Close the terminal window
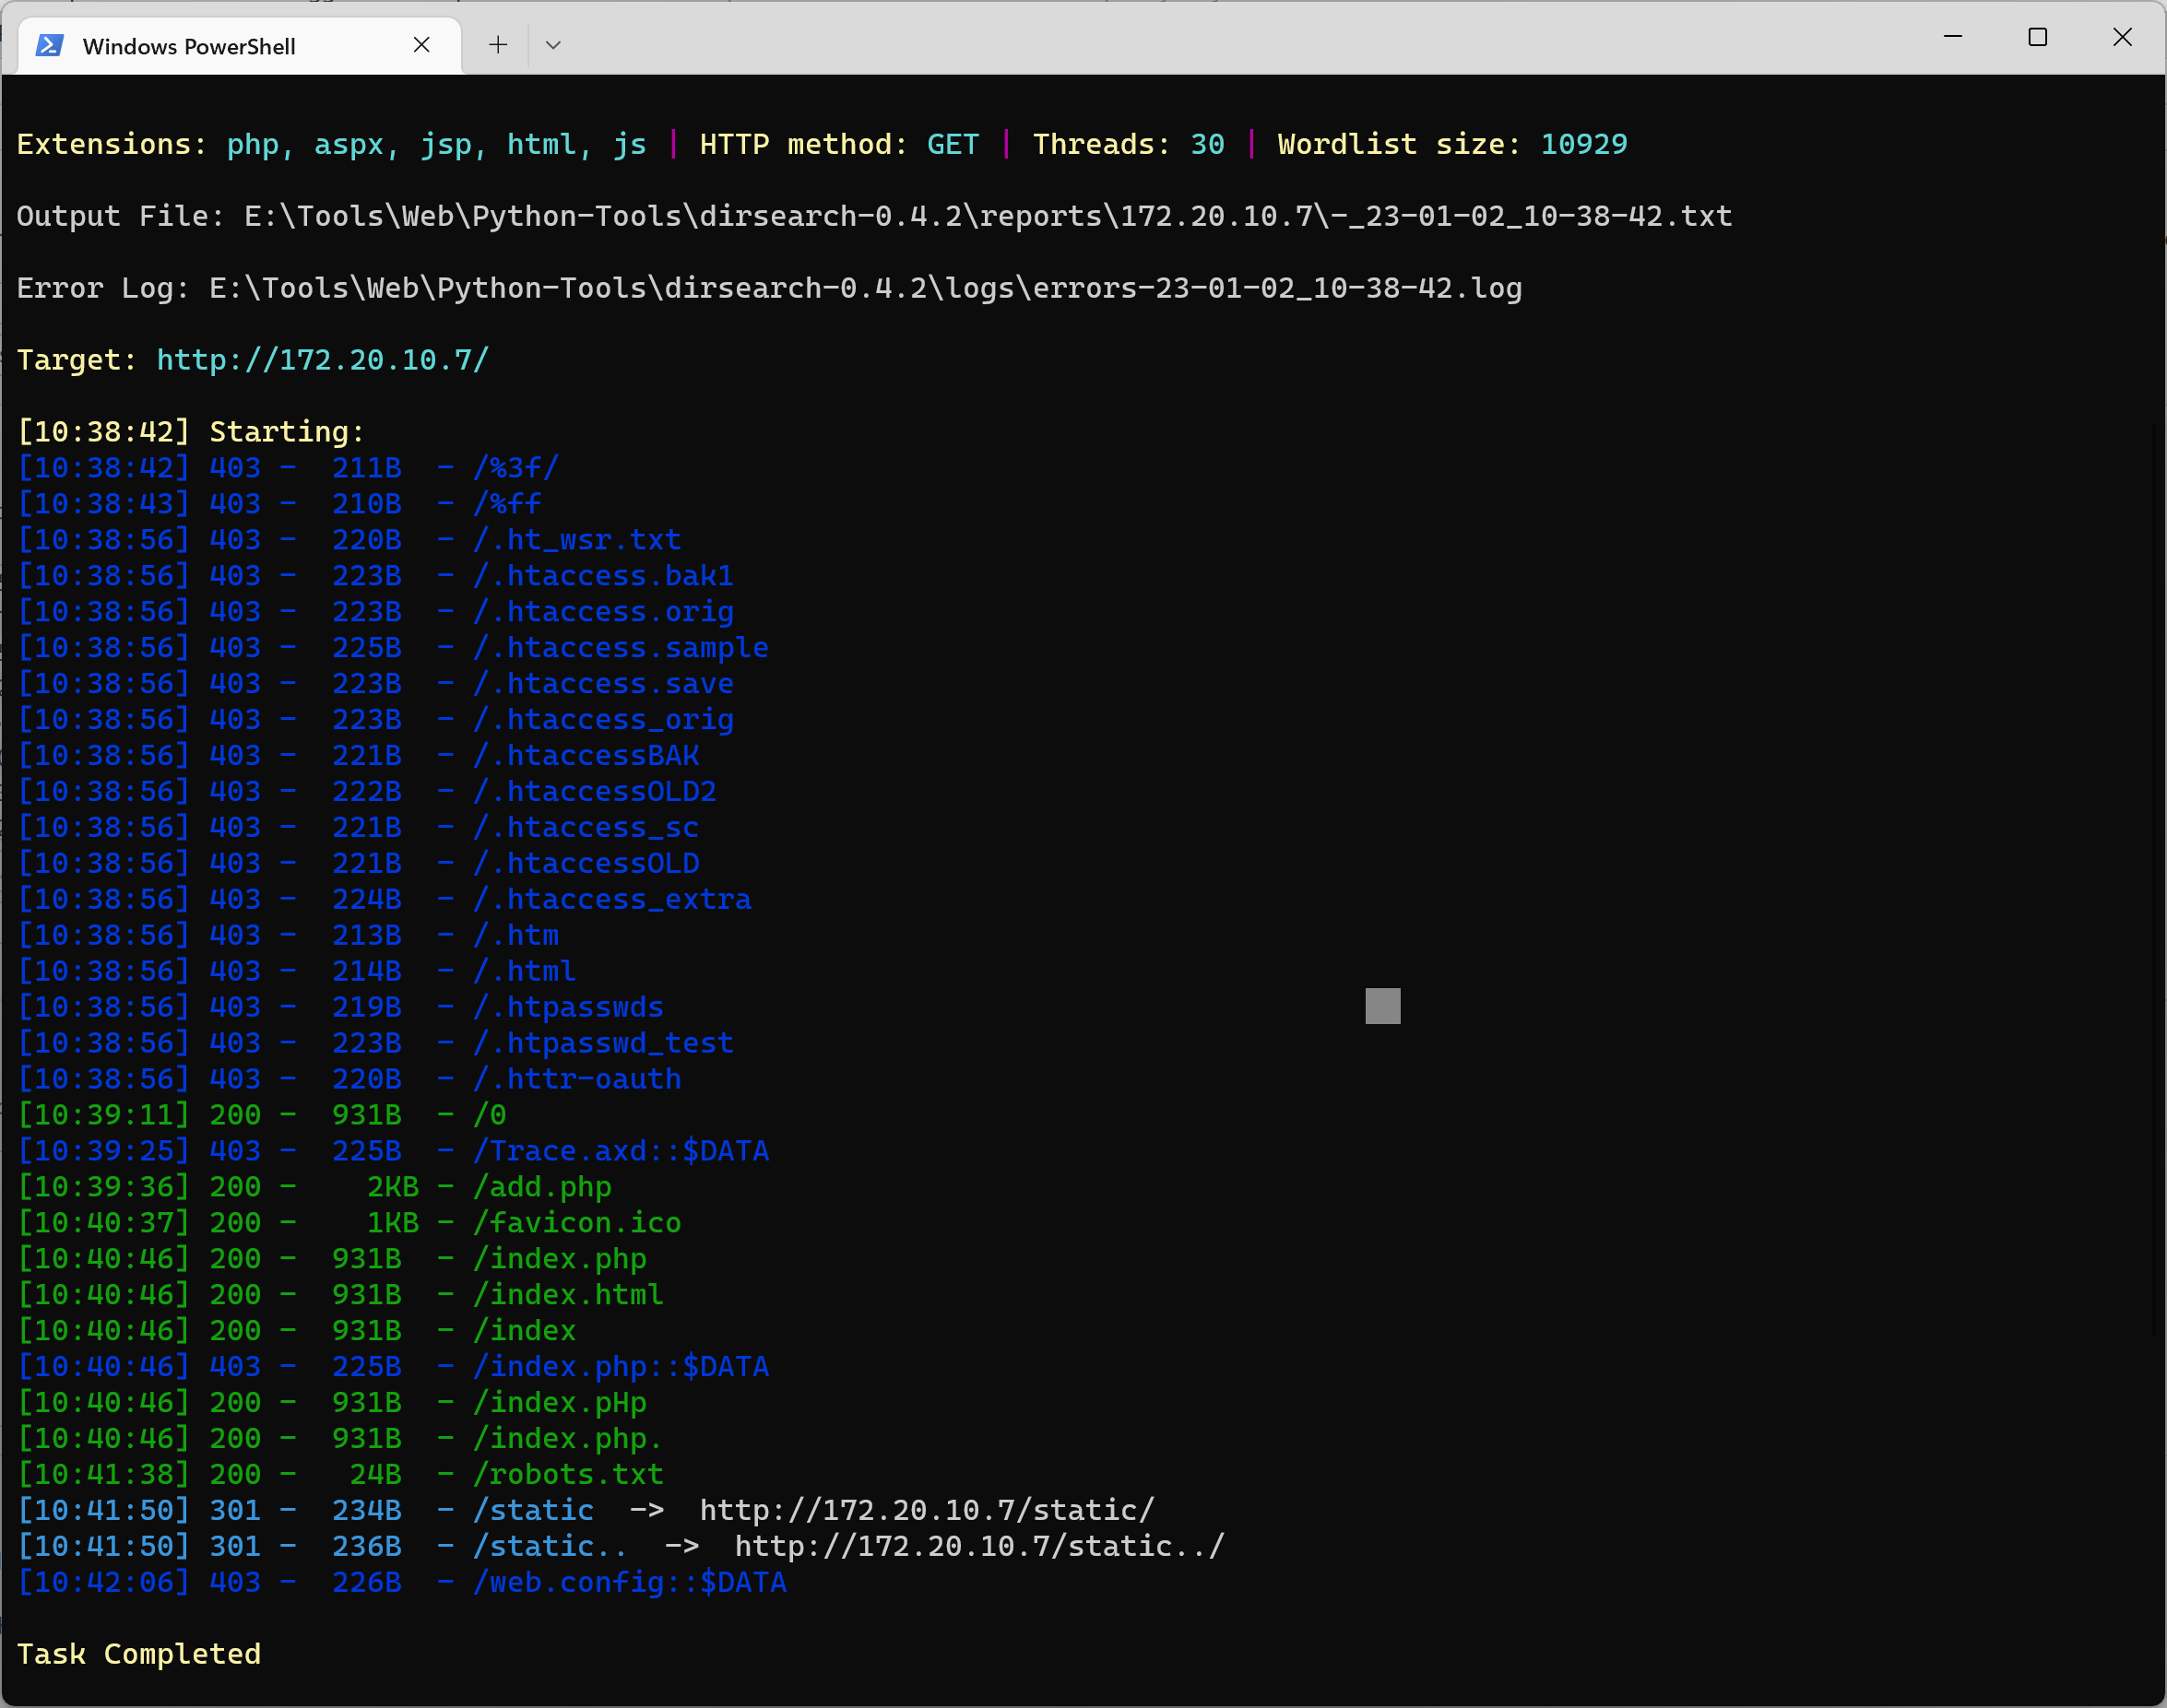Image resolution: width=2167 pixels, height=1708 pixels. point(2122,37)
